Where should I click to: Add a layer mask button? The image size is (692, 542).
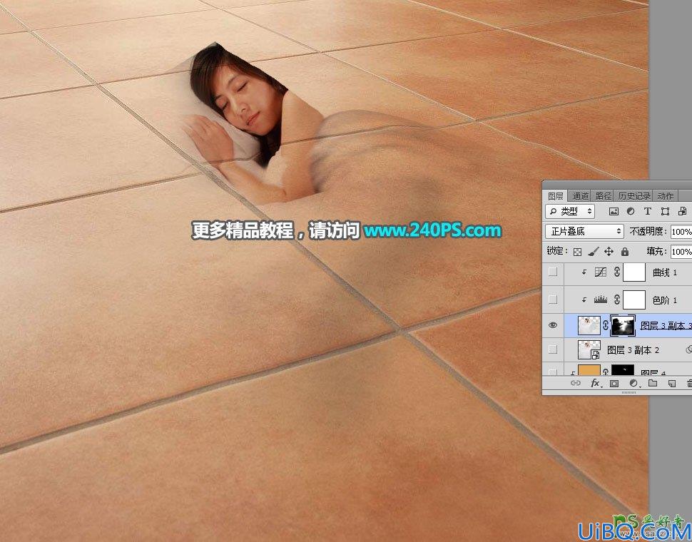point(614,383)
